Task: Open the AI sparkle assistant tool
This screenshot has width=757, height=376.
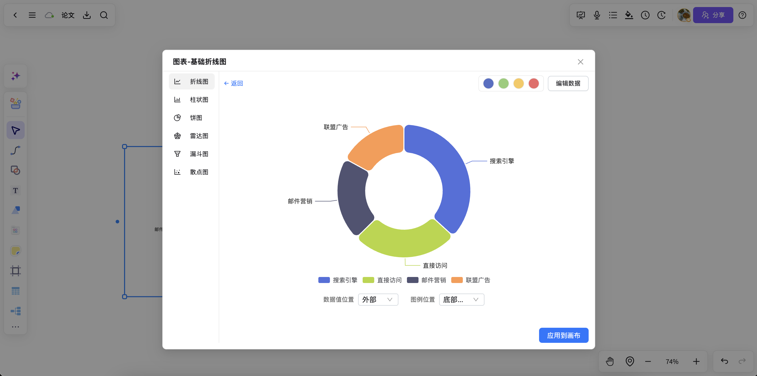Action: 16,76
